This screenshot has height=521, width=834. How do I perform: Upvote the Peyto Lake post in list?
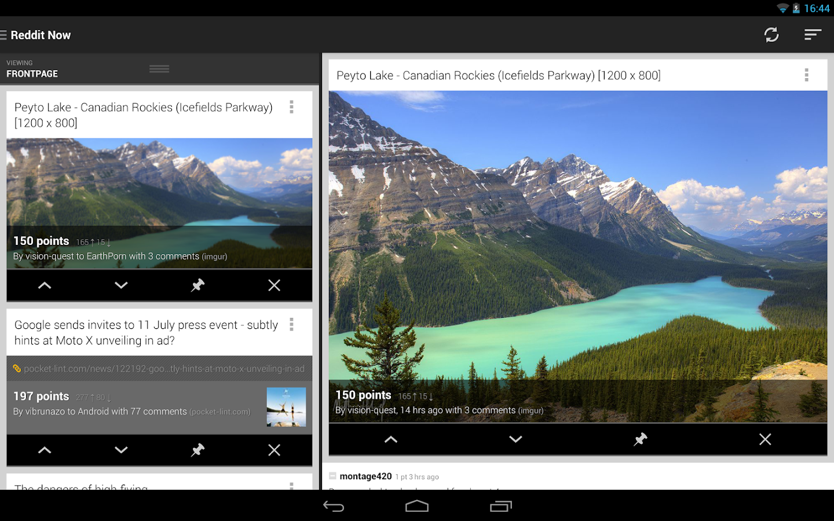[x=45, y=285]
